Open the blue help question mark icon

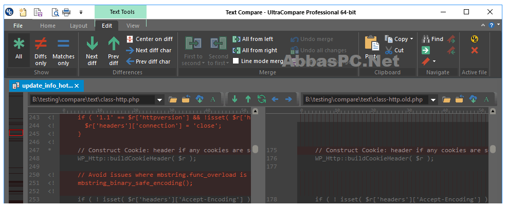pyautogui.click(x=492, y=25)
